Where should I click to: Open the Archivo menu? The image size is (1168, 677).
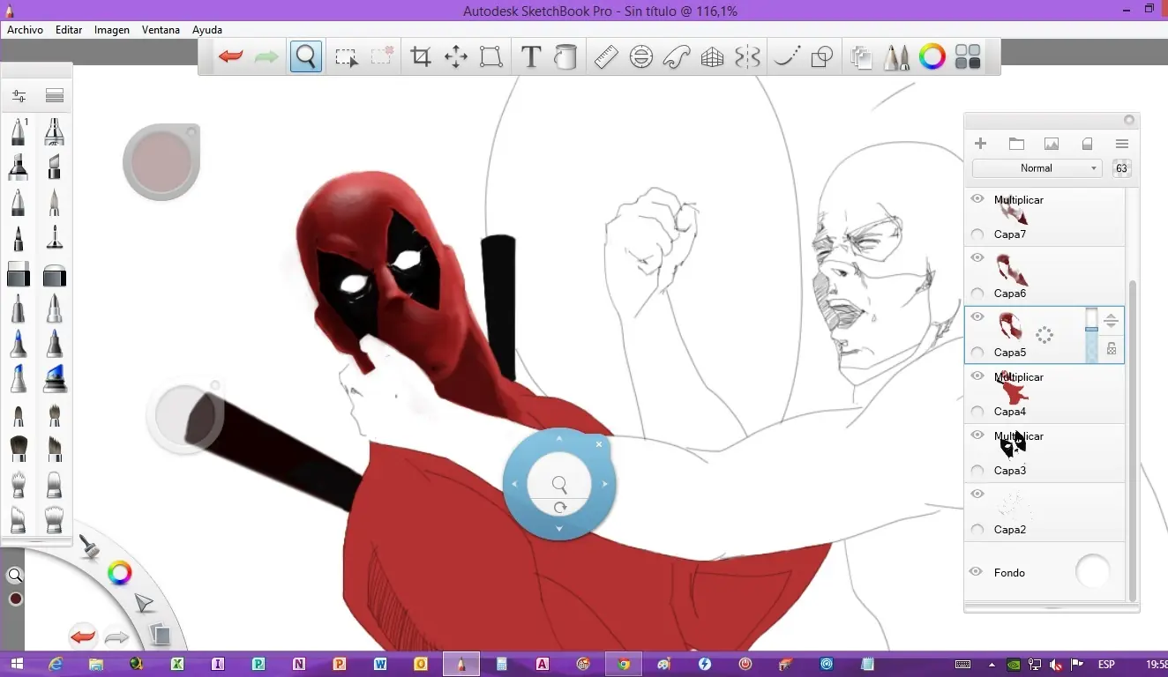tap(26, 30)
